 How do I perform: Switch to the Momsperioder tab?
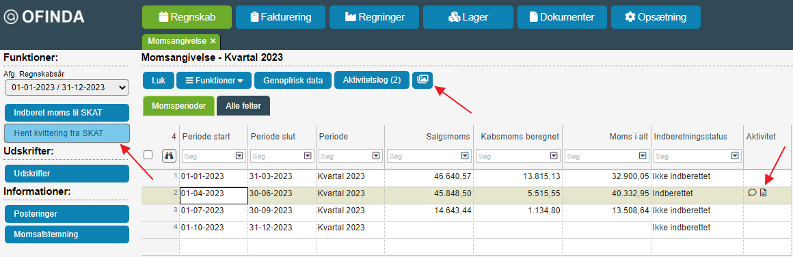178,106
